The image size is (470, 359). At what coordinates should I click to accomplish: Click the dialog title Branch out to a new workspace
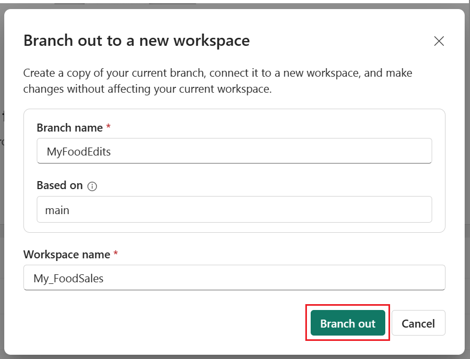136,40
